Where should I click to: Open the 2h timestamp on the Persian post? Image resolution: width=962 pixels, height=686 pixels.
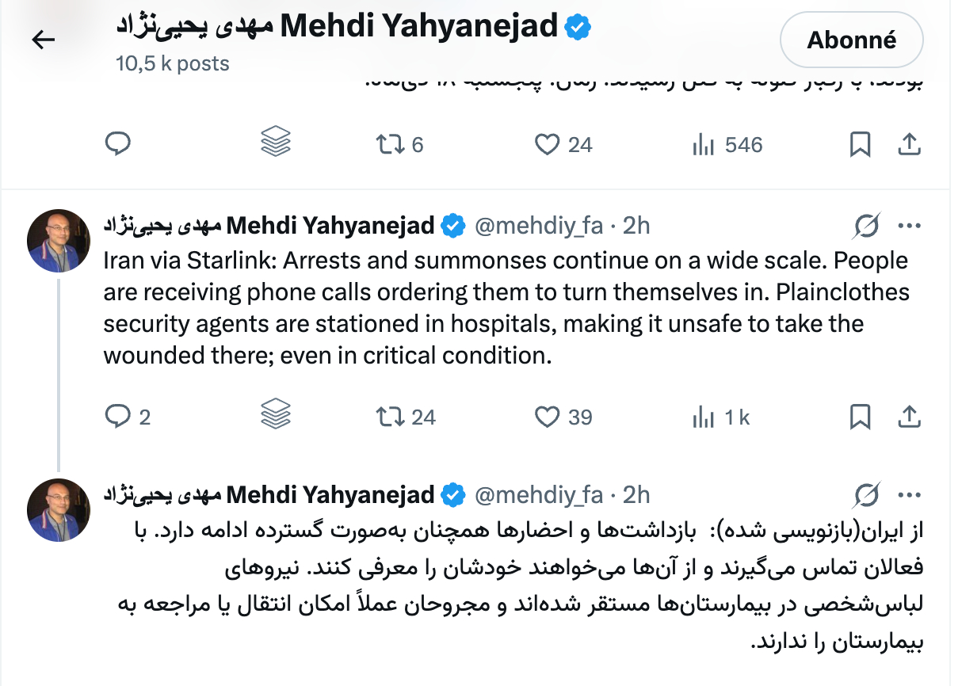[636, 496]
